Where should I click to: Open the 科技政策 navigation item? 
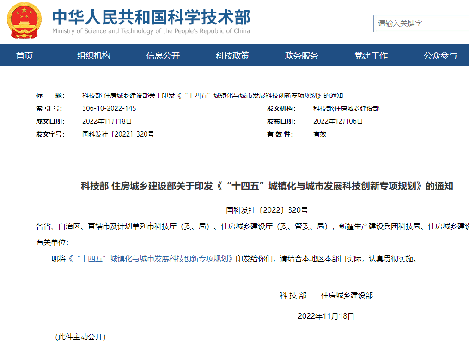pyautogui.click(x=232, y=55)
